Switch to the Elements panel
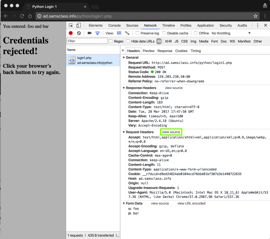This screenshot has width=270, height=239. (x=95, y=25)
